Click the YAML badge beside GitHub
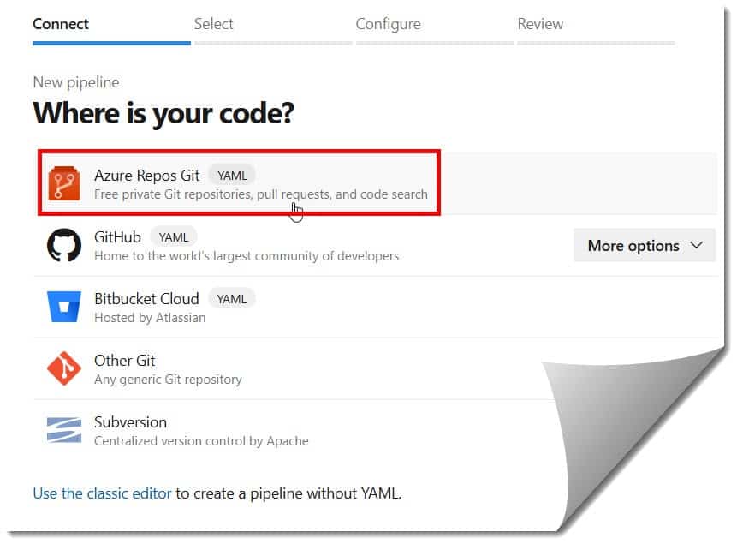The image size is (737, 544). coord(174,236)
